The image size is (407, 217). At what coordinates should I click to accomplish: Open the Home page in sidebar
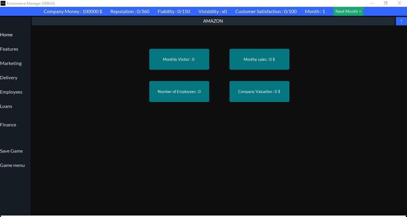6,35
